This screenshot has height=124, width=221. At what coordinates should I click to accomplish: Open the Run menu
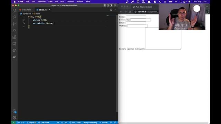pyautogui.click(x=62, y=1)
